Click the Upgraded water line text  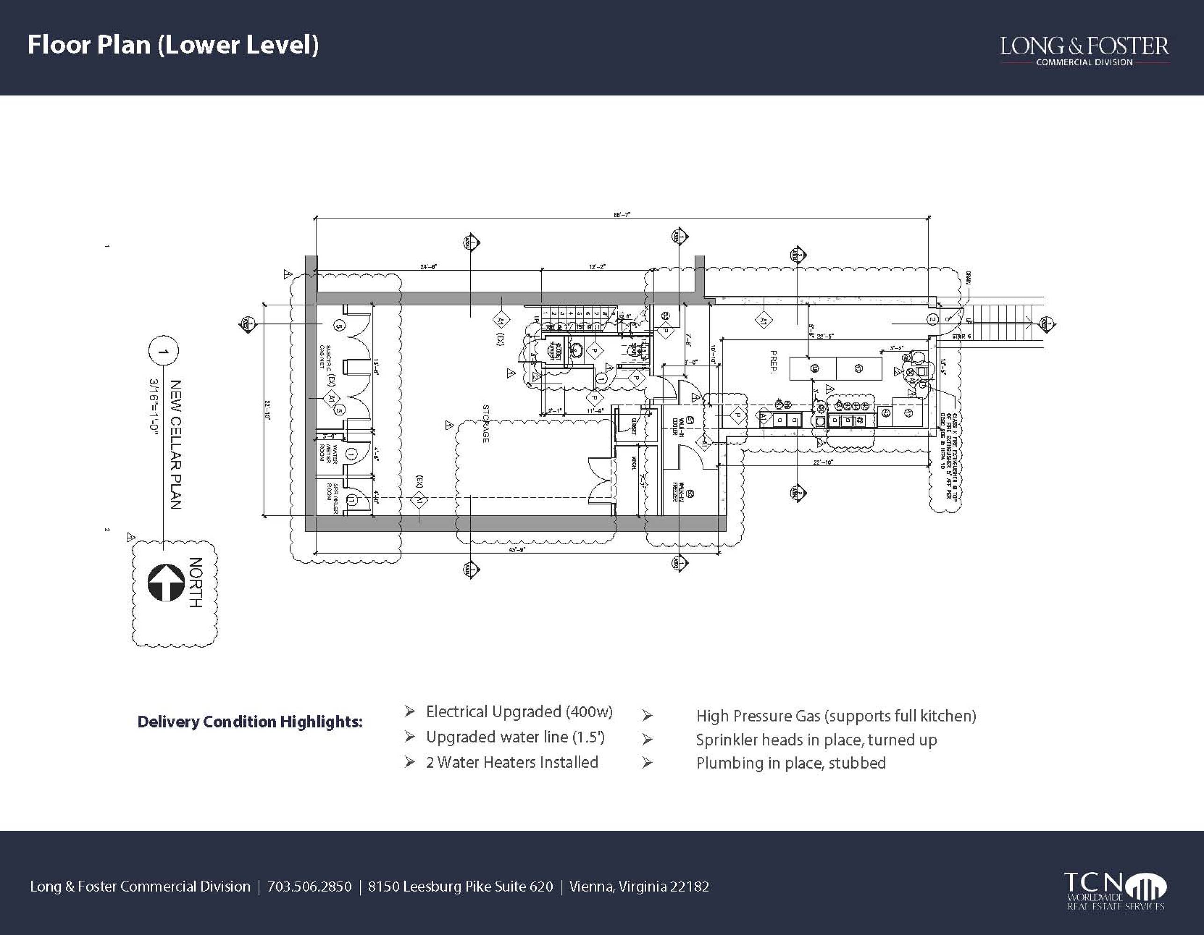tap(515, 737)
